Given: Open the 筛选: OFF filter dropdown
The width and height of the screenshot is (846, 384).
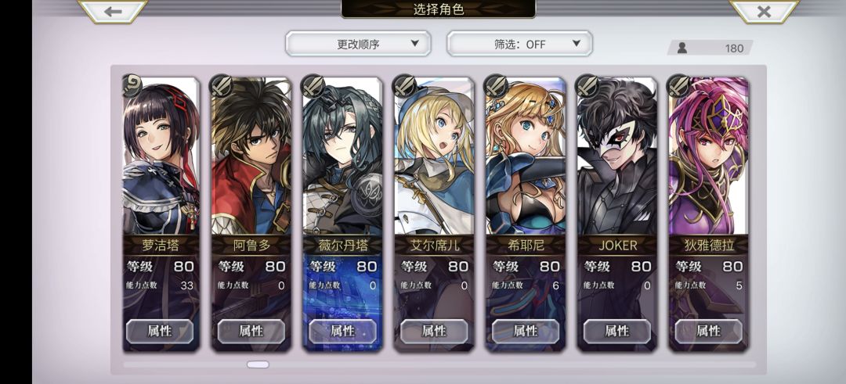Looking at the screenshot, I should coord(519,44).
